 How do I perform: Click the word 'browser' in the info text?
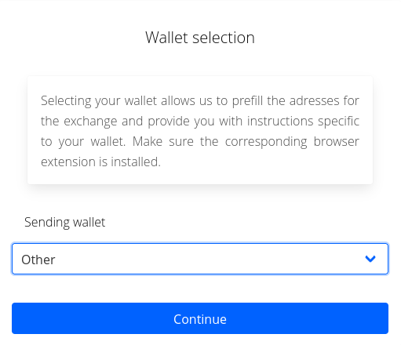[337, 141]
